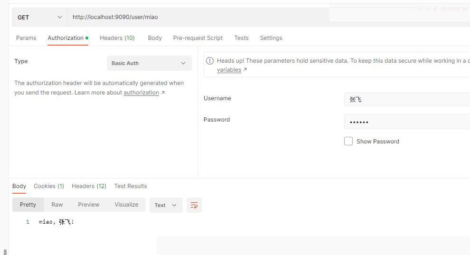Open the Visualize response view
Image resolution: width=470 pixels, height=255 pixels.
click(x=126, y=205)
